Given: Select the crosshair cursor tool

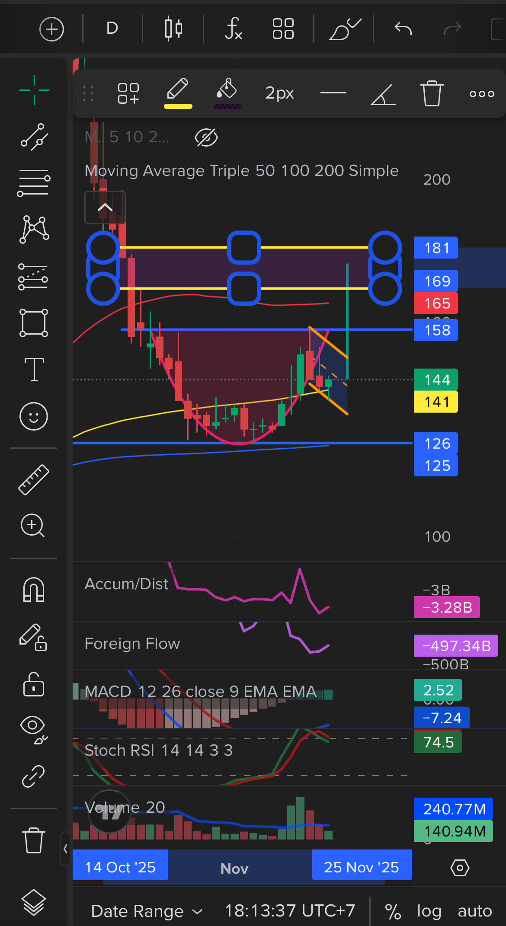Looking at the screenshot, I should click(x=34, y=90).
